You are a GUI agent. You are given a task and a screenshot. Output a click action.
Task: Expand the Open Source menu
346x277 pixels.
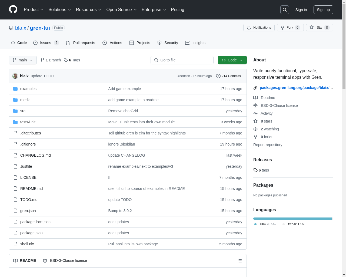coord(122,10)
